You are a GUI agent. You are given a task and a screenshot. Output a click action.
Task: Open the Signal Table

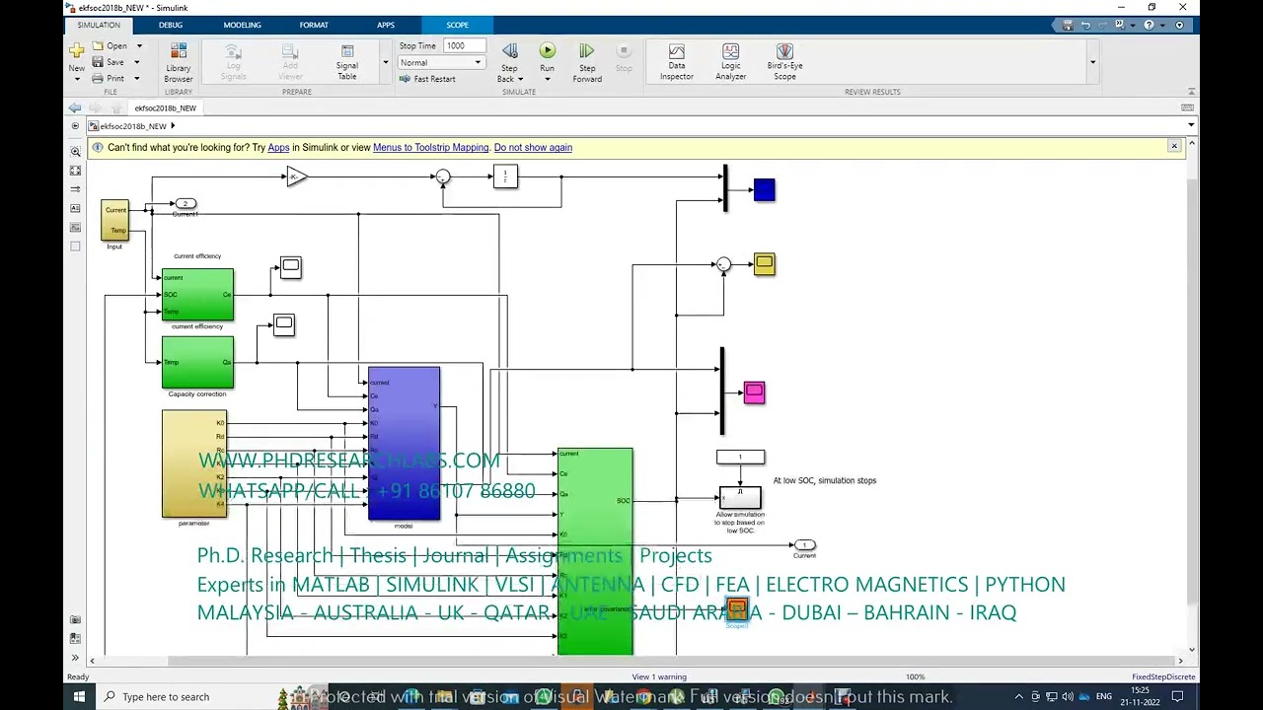click(347, 62)
